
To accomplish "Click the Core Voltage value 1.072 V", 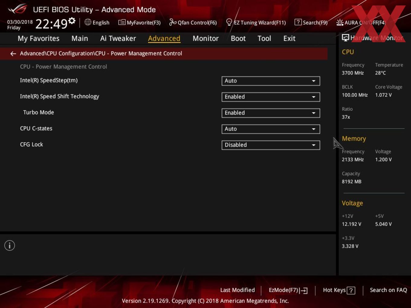I will point(383,95).
